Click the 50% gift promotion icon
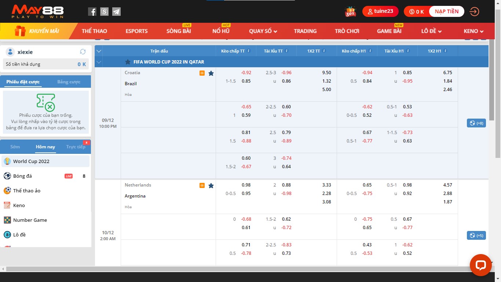Image resolution: width=501 pixels, height=282 pixels. click(x=350, y=12)
